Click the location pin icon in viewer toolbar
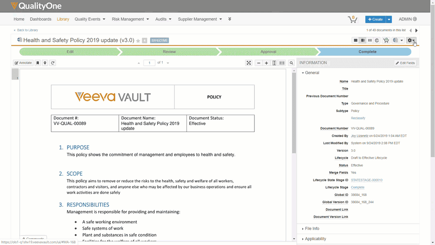The width and height of the screenshot is (435, 245). (x=45, y=63)
